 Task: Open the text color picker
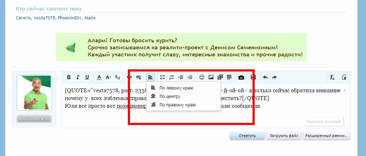(99, 77)
